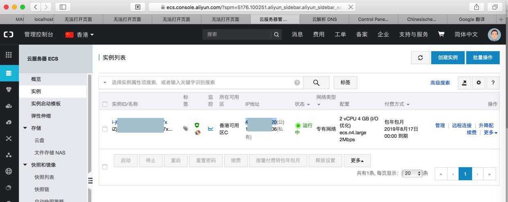Open 消息 in the top navigation
This screenshot has height=202, width=508.
point(297,34)
